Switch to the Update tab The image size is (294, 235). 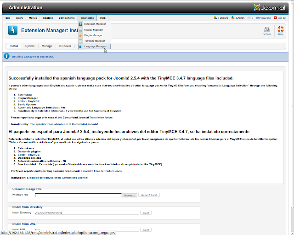click(30, 46)
